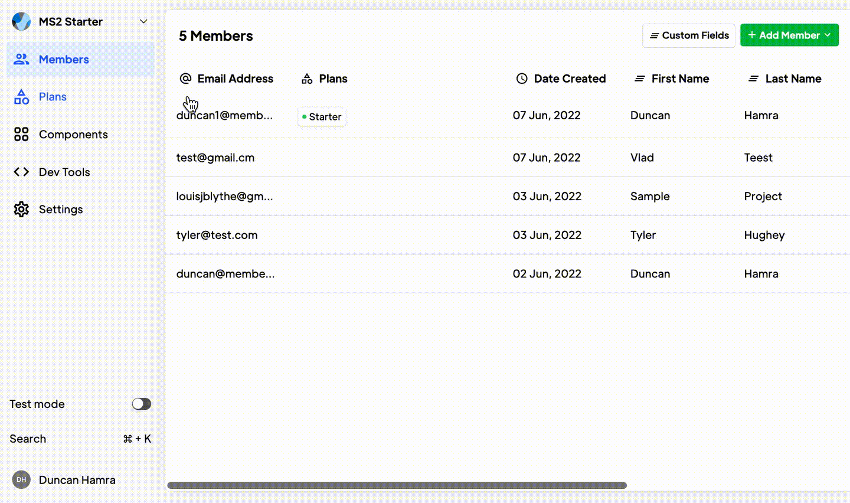The image size is (850, 503).
Task: Toggle the Starter plan badge on duncan1's row
Action: [321, 117]
